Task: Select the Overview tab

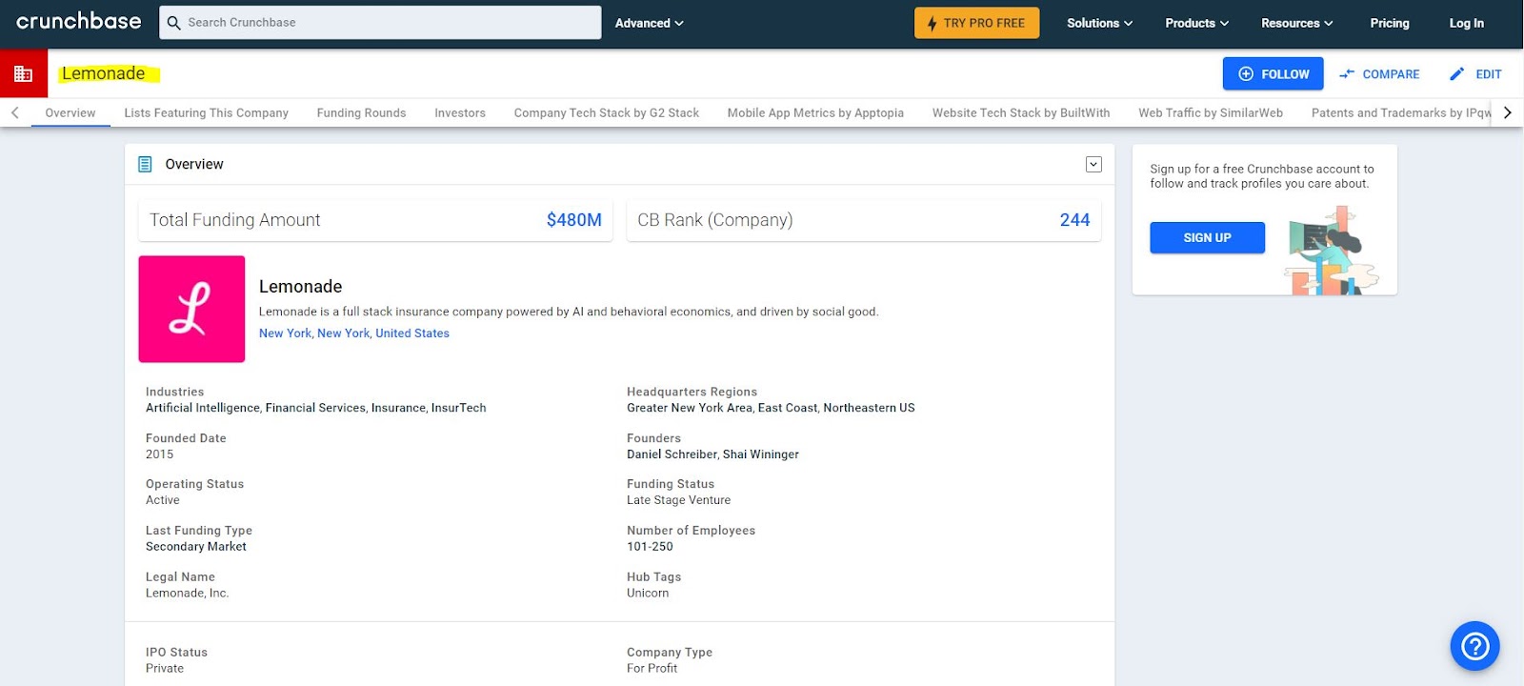Action: coord(70,112)
